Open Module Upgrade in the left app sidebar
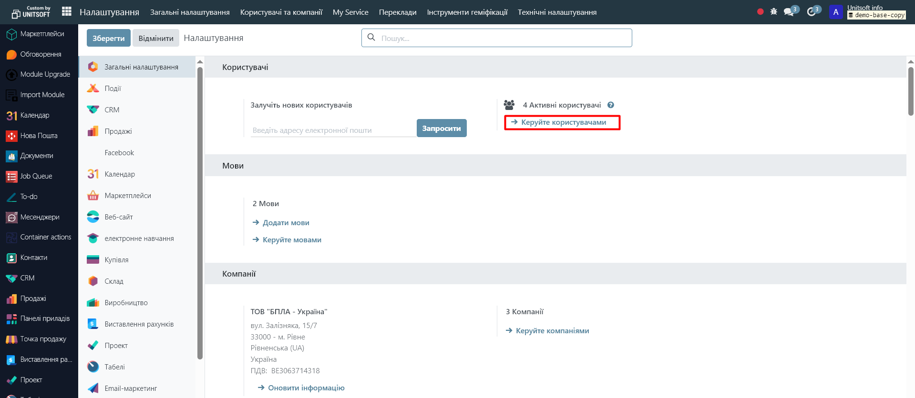 [45, 74]
